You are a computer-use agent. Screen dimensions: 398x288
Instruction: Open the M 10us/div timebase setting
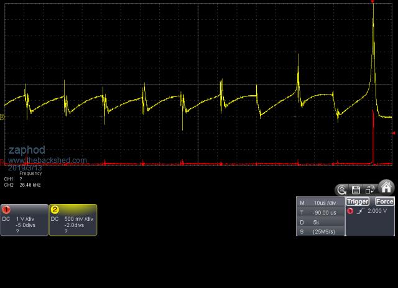coord(320,203)
